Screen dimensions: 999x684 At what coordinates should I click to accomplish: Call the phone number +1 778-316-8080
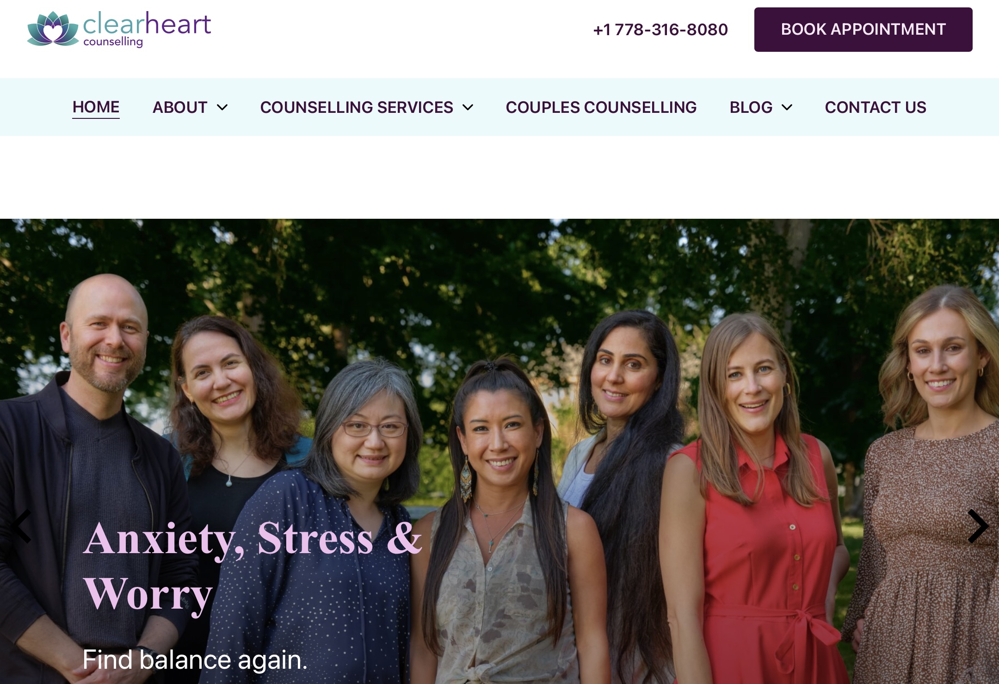tap(660, 30)
